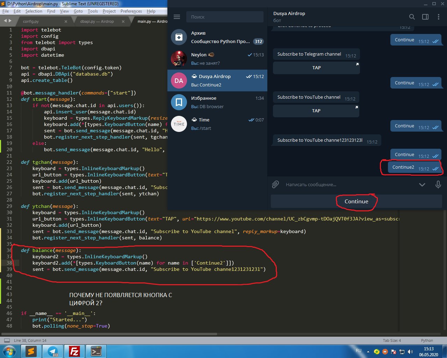447x358 pixels.
Task: Toggle bot keyboard with the down chevron icon
Action: point(422,185)
